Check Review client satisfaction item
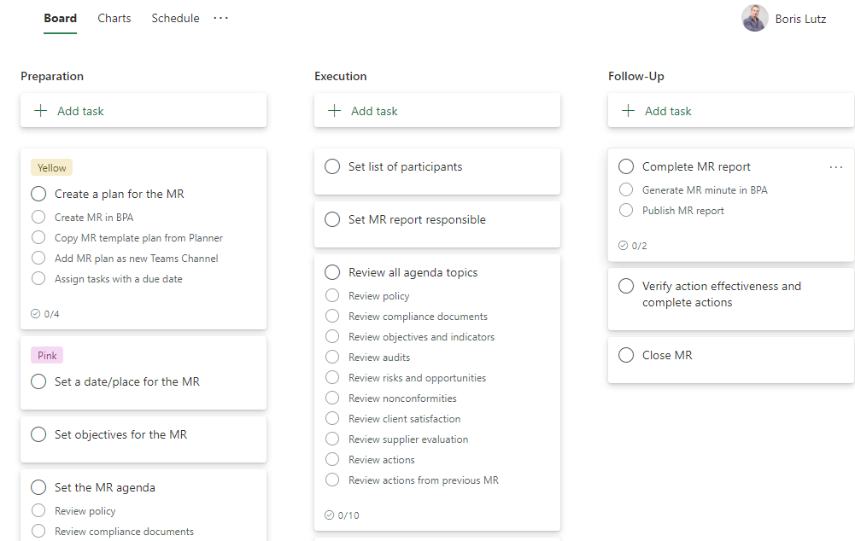This screenshot has width=855, height=541. pyautogui.click(x=332, y=418)
